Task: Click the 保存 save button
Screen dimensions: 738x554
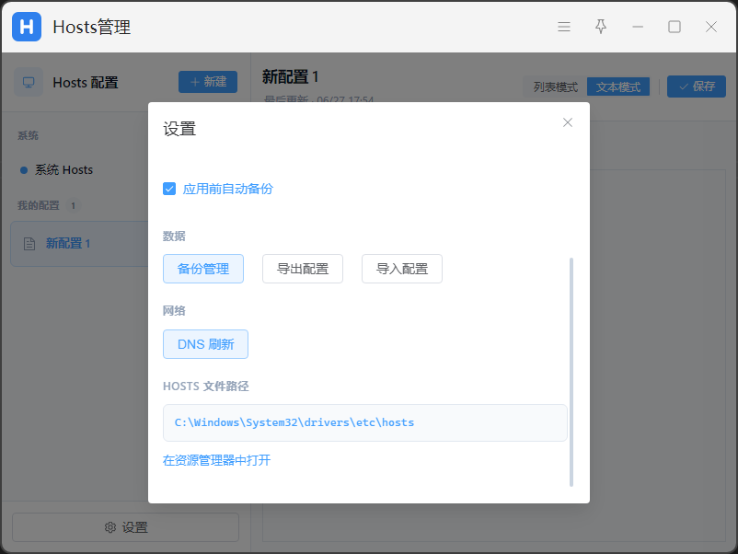Action: pos(697,87)
